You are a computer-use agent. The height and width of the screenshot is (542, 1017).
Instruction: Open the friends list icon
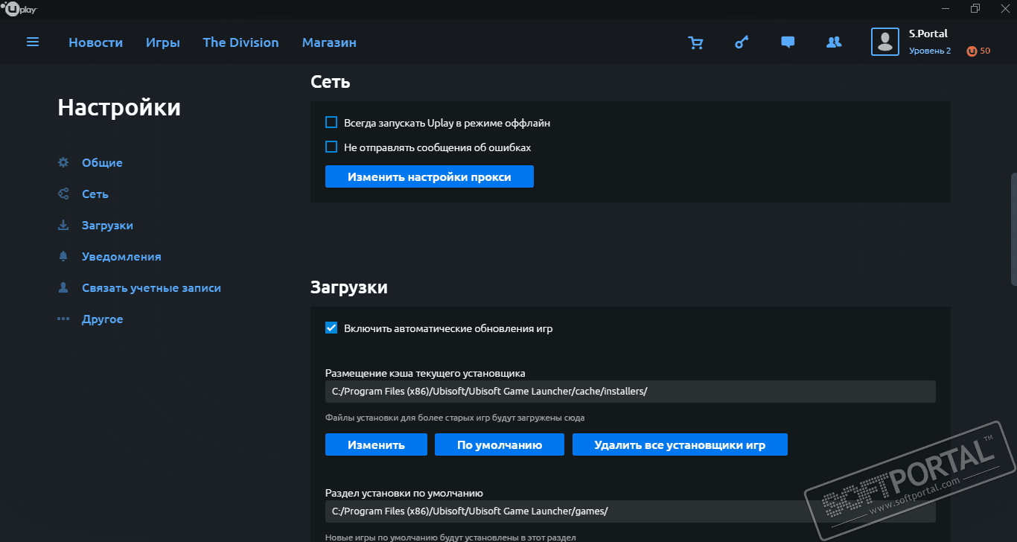(834, 42)
